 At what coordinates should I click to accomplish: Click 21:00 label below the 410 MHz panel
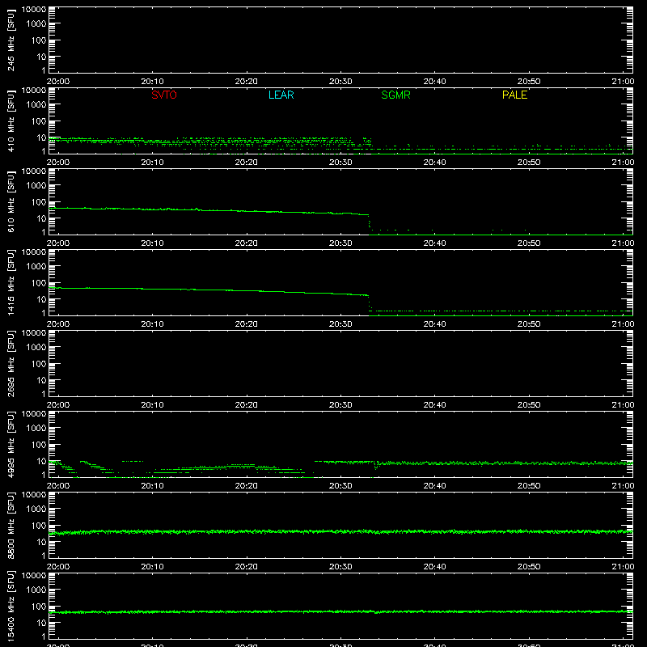(x=623, y=163)
